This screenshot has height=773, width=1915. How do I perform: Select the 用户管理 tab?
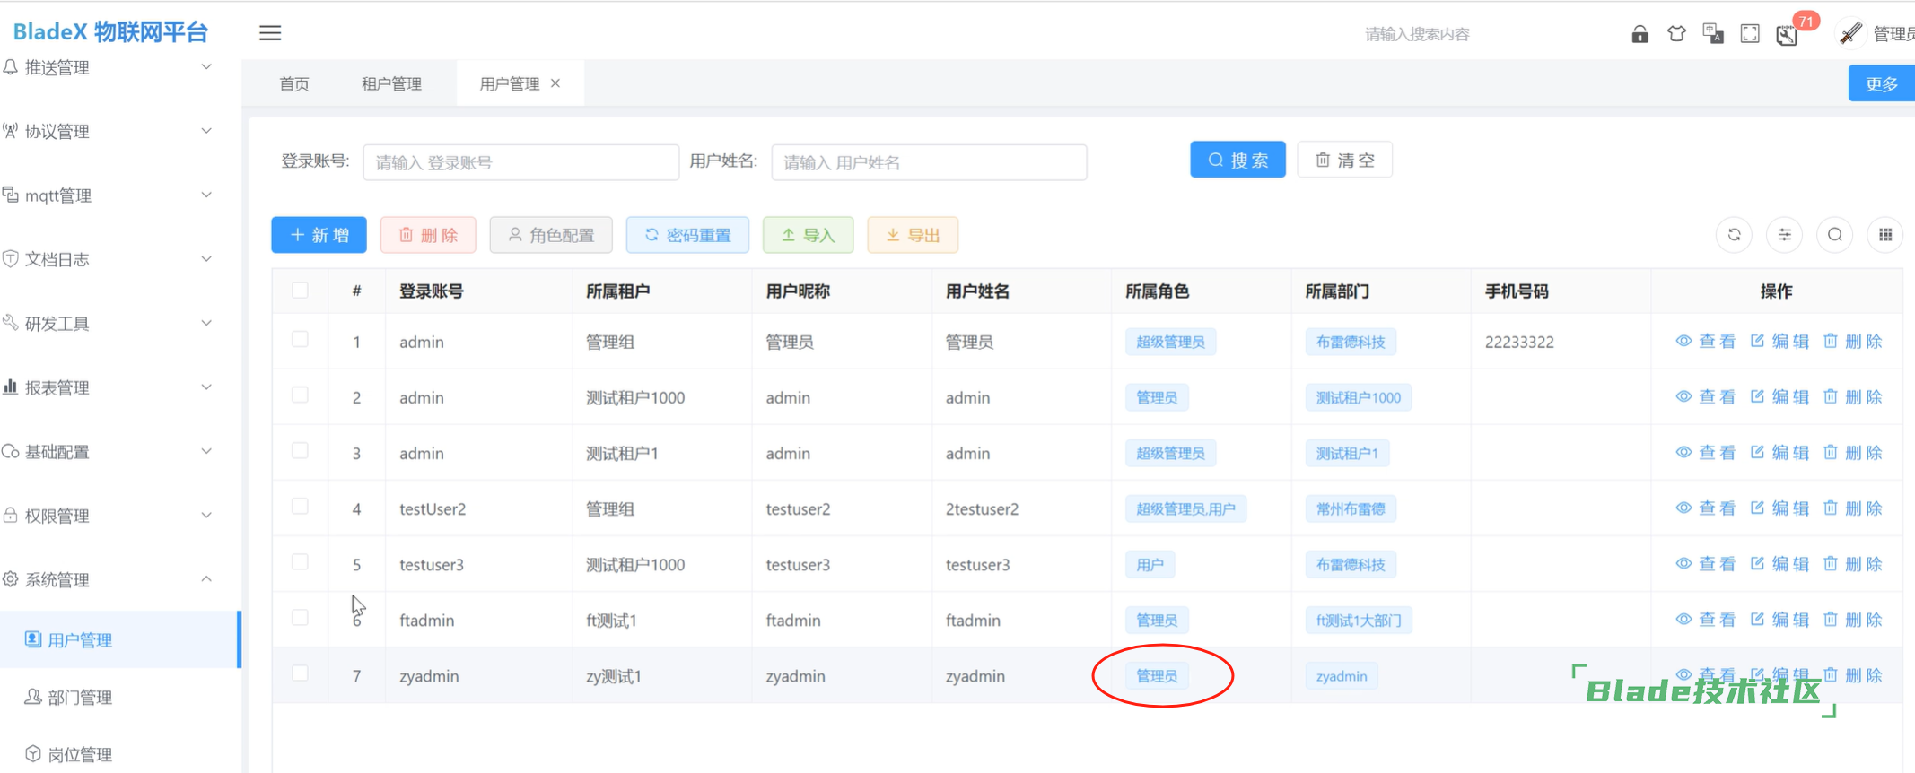(509, 83)
